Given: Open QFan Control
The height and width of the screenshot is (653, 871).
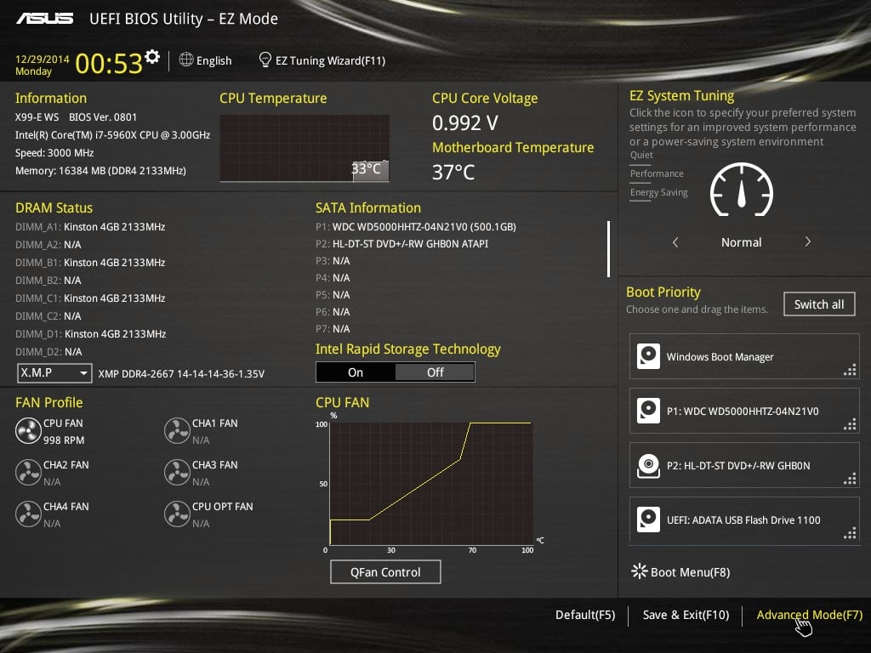Looking at the screenshot, I should [x=385, y=572].
